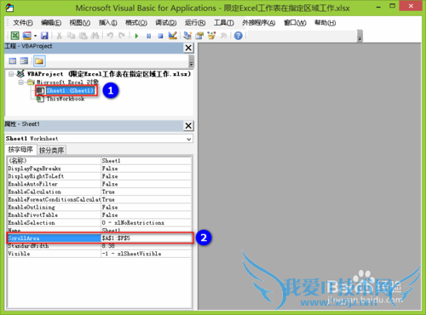
Task: Open the 插入(I) menu
Action: 108,23
